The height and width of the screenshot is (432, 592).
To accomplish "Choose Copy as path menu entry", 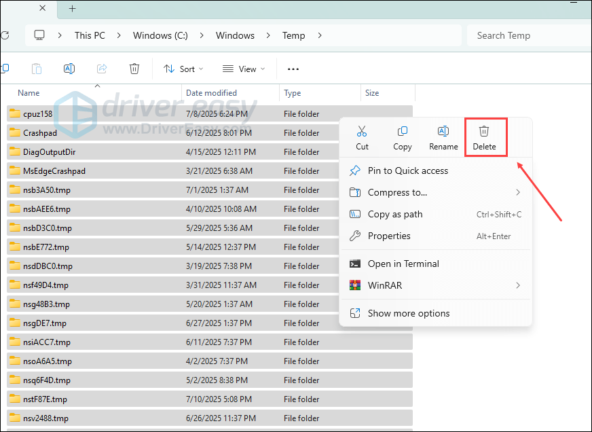I will 395,214.
